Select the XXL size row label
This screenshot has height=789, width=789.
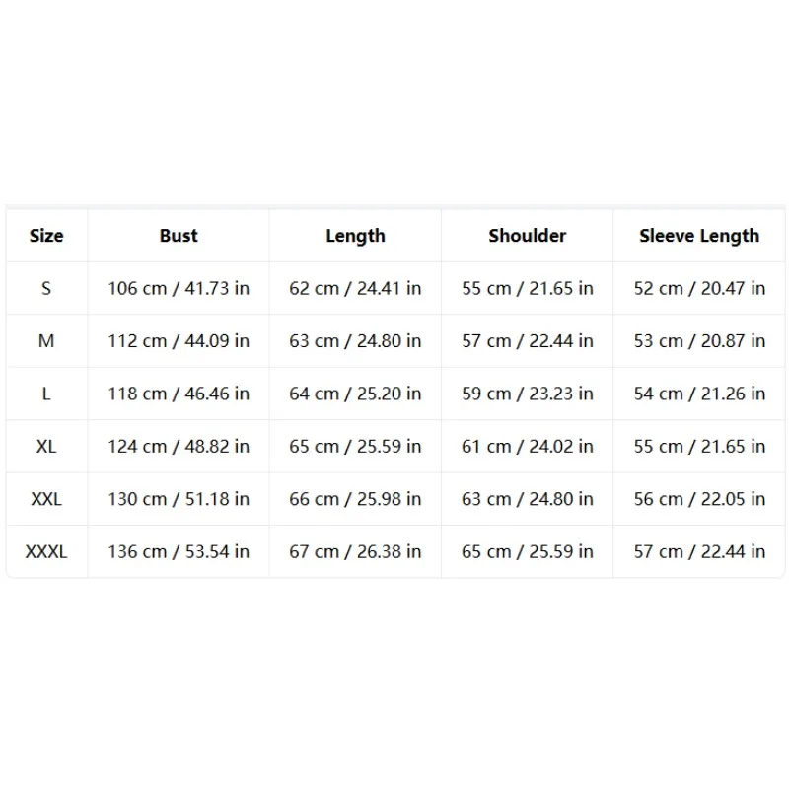coord(46,499)
